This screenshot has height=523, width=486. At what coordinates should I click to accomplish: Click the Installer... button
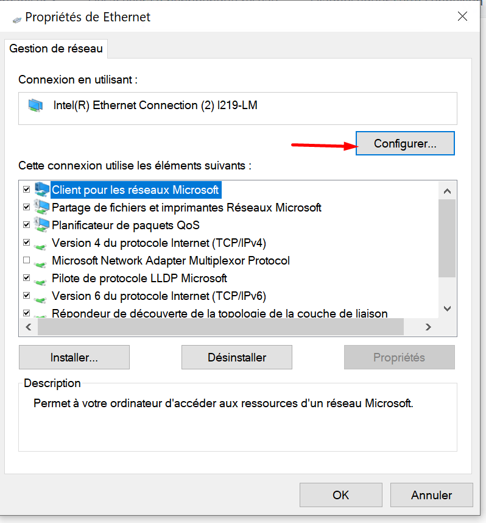coord(74,357)
